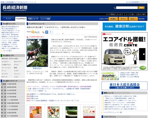Click the SUUMO logo banner
The image size is (149, 118).
point(110,76)
